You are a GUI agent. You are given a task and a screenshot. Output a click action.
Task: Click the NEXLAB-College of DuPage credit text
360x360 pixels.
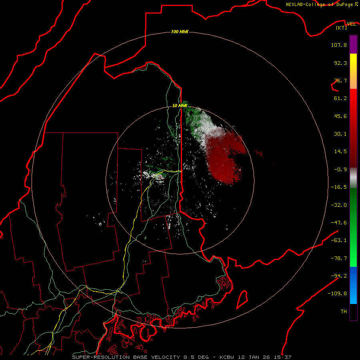click(x=322, y=4)
